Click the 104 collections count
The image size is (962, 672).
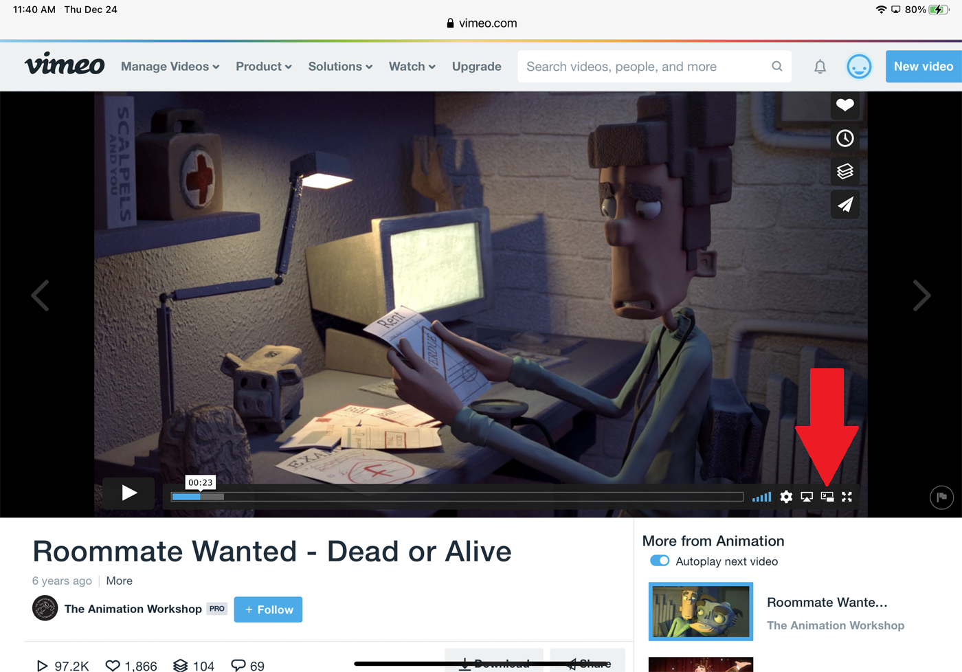click(x=194, y=666)
